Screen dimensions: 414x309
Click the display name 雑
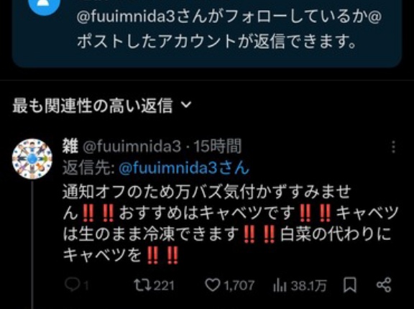click(x=70, y=146)
